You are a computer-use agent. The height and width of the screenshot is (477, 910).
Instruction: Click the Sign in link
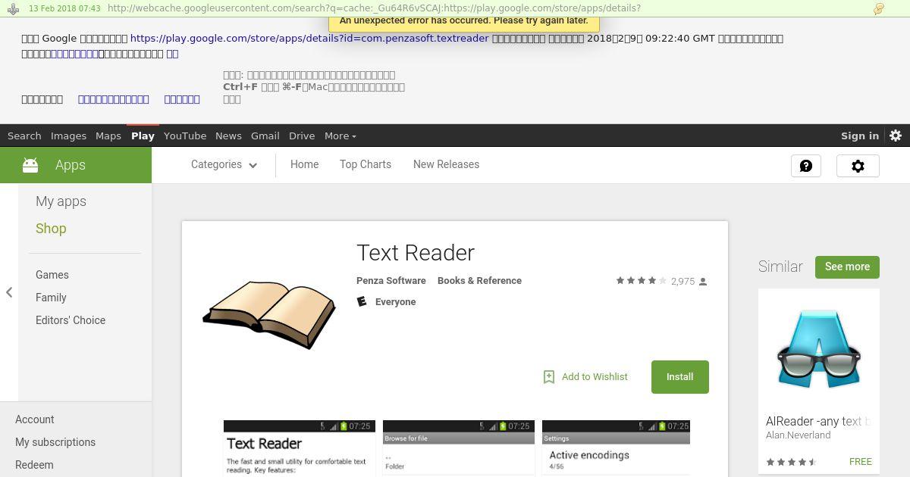pyautogui.click(x=860, y=136)
